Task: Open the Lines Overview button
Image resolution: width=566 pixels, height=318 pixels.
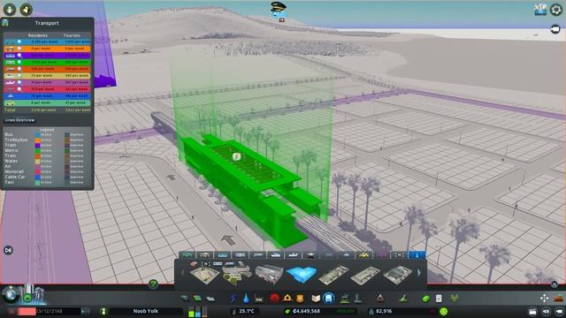Action: [19, 120]
